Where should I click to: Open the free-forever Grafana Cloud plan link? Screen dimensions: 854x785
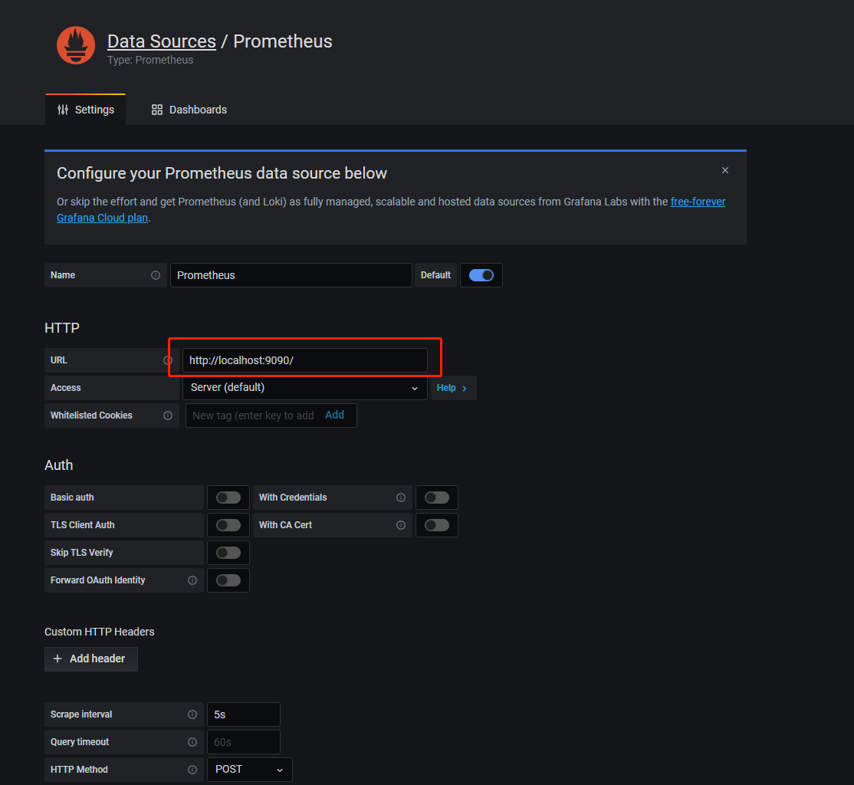click(698, 202)
